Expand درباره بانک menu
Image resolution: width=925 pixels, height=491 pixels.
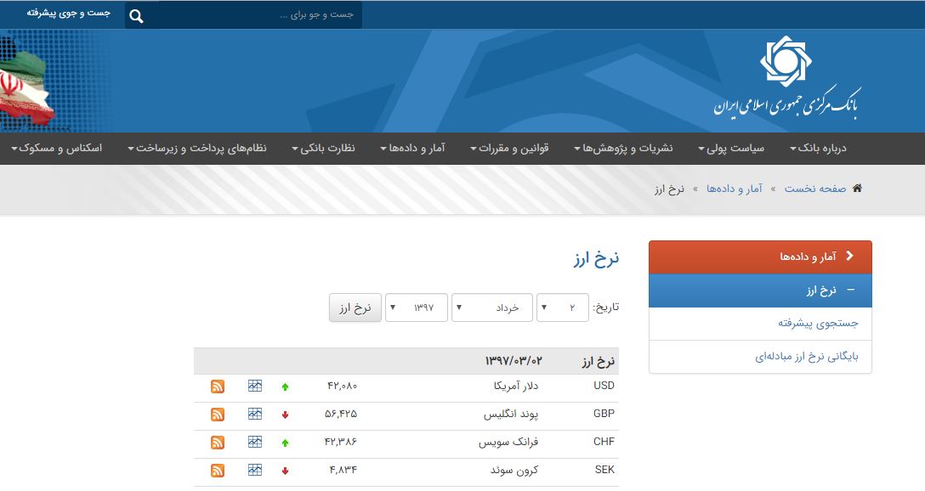pos(818,148)
